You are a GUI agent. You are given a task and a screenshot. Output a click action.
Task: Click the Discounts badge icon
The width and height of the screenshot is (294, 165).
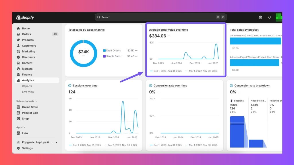(x=18, y=57)
